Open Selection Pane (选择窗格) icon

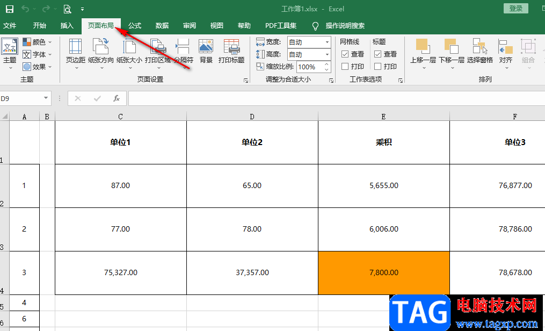point(480,46)
